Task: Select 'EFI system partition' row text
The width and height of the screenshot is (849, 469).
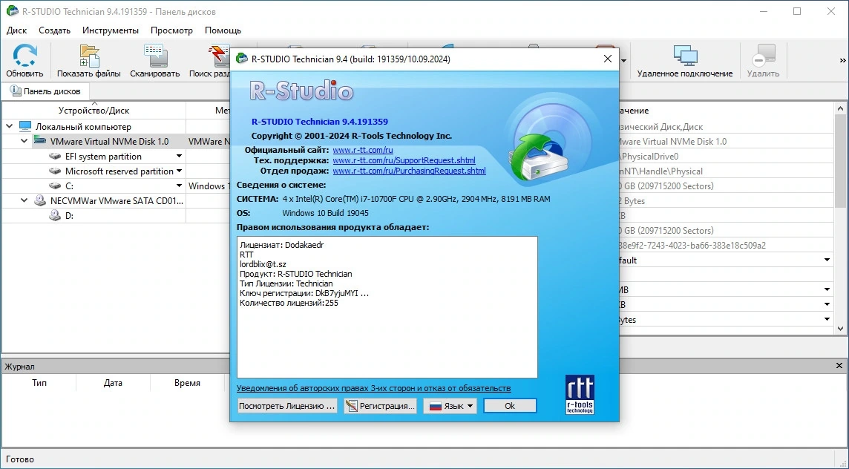Action: [103, 156]
